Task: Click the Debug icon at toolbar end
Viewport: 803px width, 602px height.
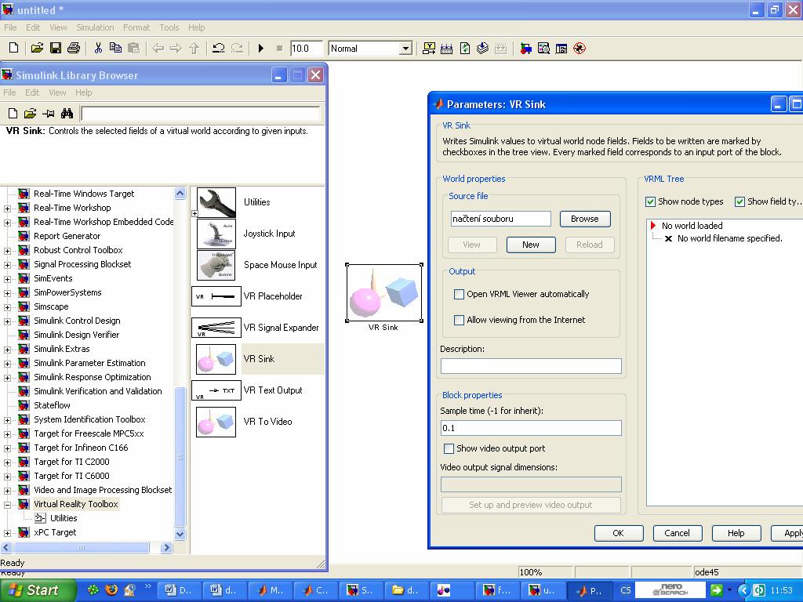Action: point(580,49)
